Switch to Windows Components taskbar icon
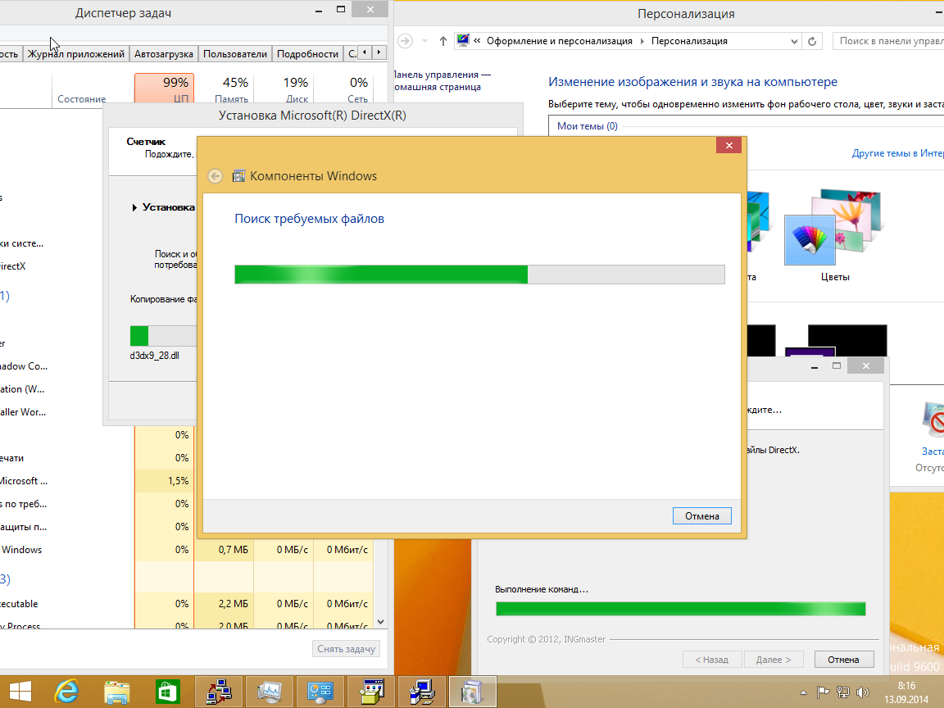The width and height of the screenshot is (944, 708). [472, 692]
